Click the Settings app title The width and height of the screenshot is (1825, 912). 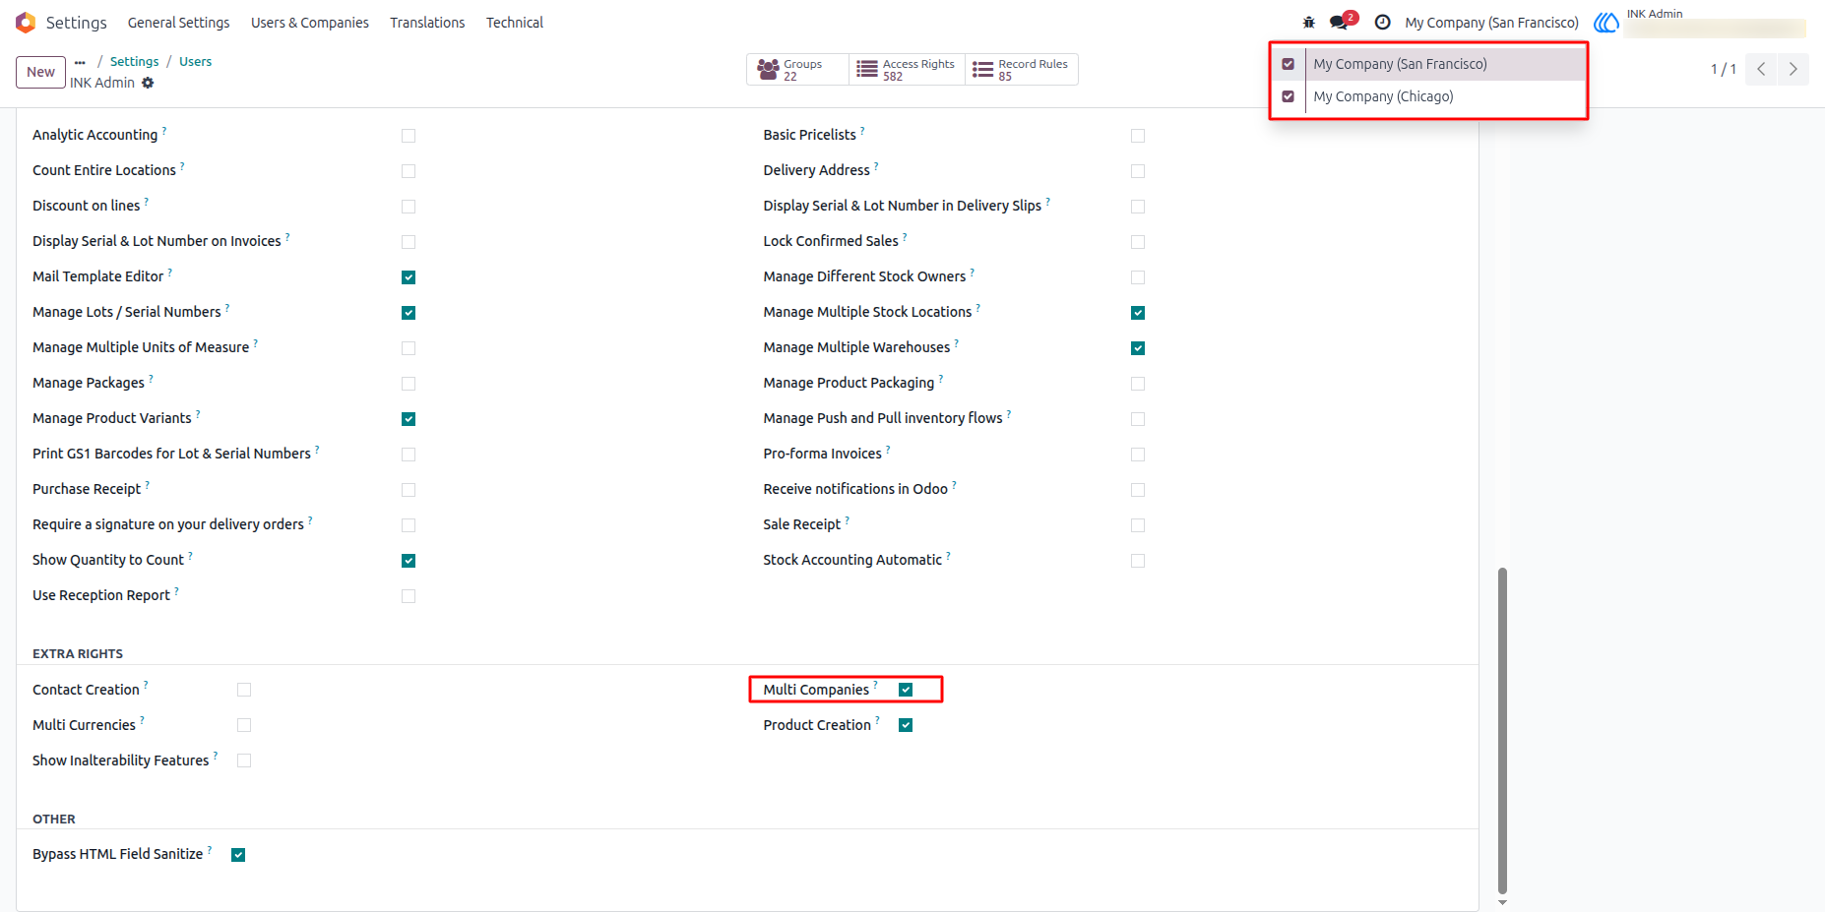[x=77, y=23]
